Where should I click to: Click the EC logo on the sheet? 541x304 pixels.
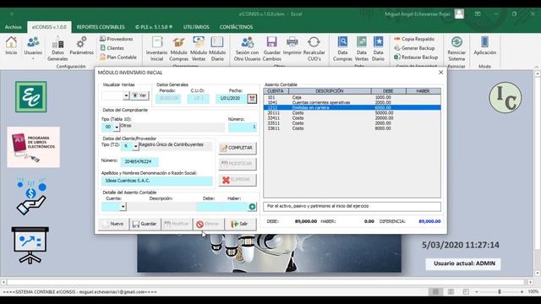pos(31,97)
